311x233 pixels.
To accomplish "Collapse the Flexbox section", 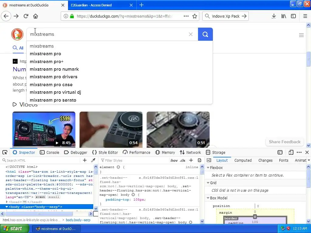I will (208, 167).
